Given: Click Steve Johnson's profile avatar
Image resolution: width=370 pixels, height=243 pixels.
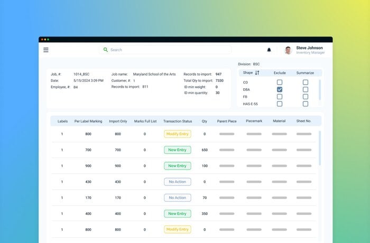Looking at the screenshot, I should click(288, 50).
